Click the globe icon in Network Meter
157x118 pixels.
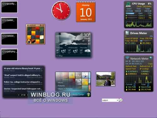151,58
